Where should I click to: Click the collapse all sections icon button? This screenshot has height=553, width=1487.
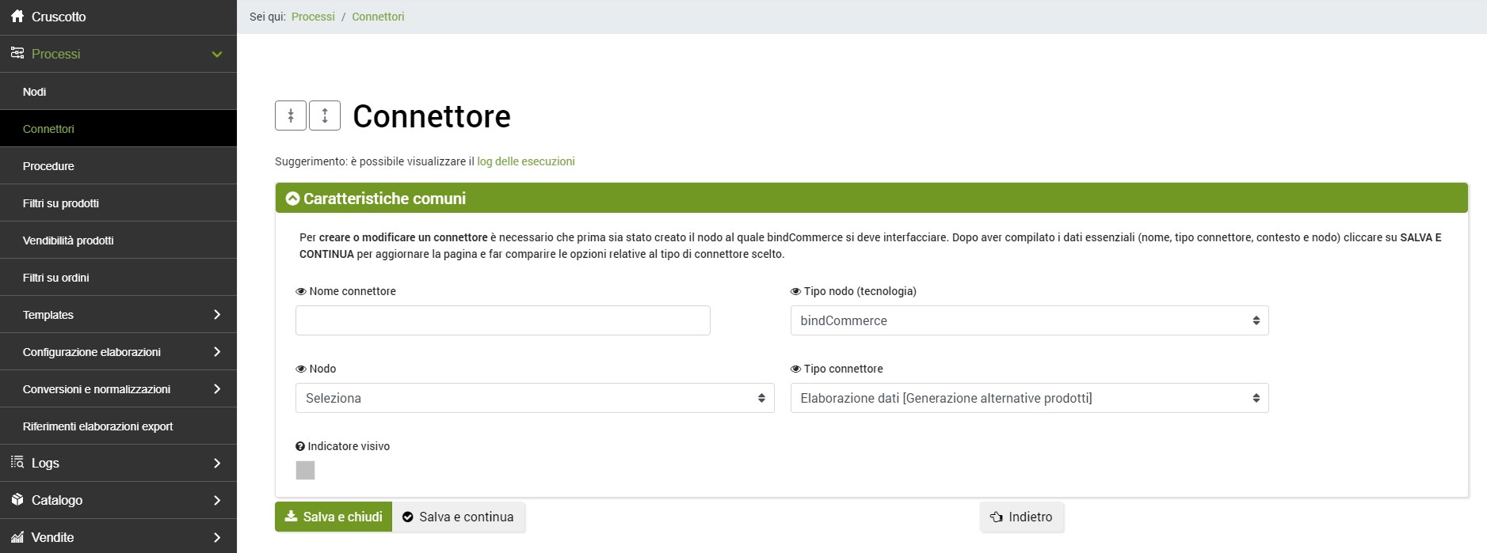291,116
